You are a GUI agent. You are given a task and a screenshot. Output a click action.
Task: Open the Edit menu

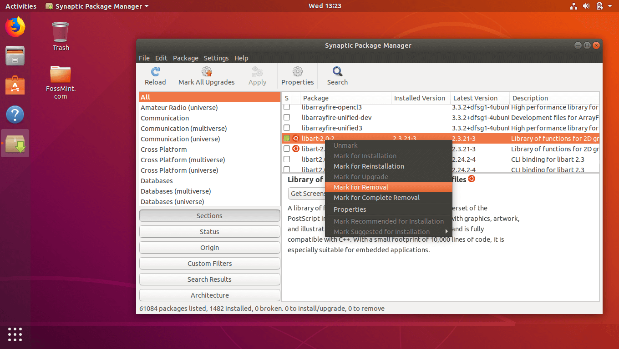pos(161,58)
